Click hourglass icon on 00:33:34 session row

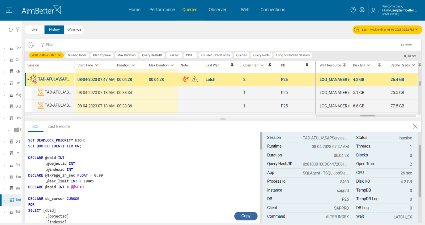click(x=41, y=92)
